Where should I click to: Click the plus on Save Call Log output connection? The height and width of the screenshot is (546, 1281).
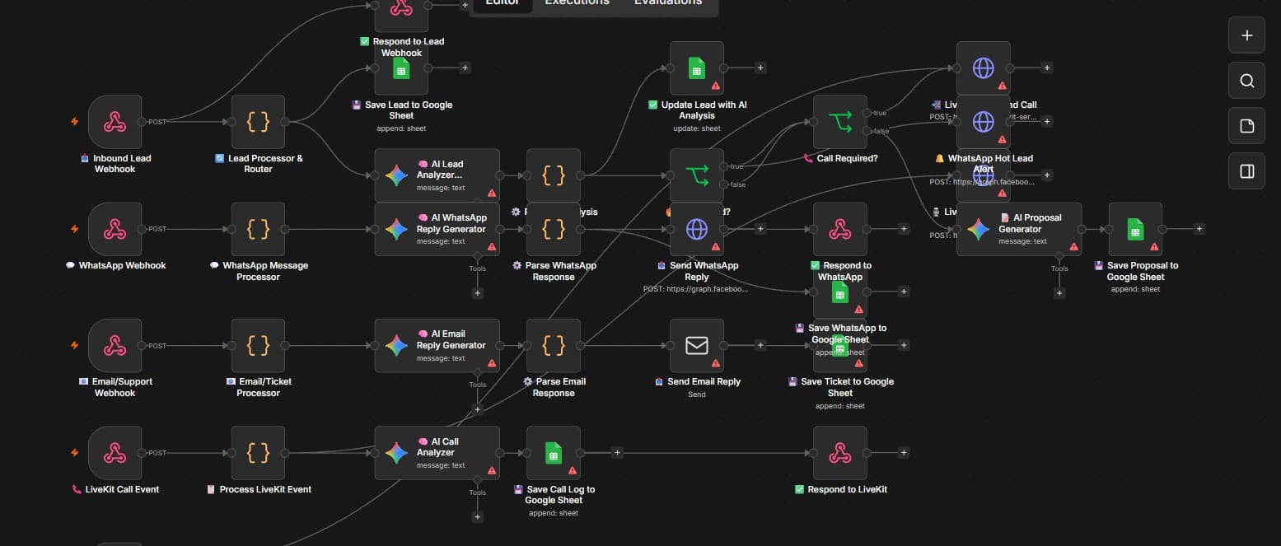(617, 453)
